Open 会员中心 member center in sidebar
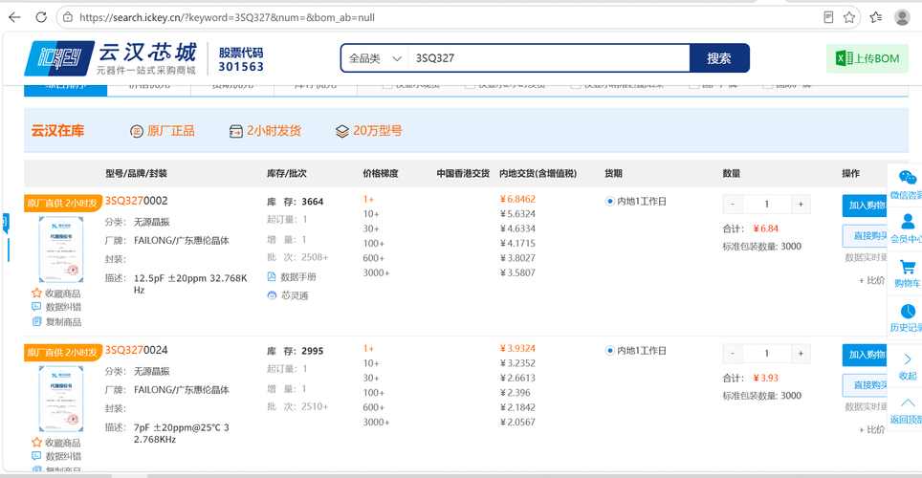Image resolution: width=922 pixels, height=478 pixels. (906, 228)
